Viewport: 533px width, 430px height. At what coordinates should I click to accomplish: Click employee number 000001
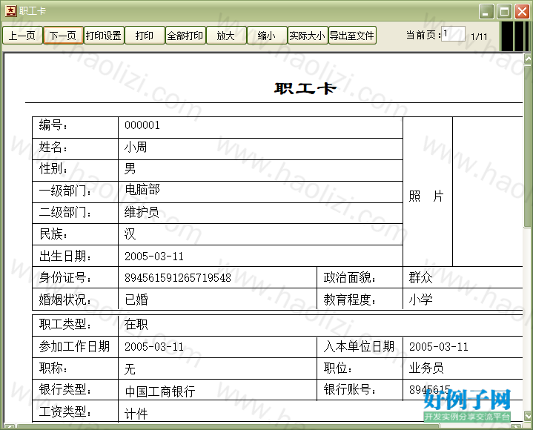click(x=142, y=125)
